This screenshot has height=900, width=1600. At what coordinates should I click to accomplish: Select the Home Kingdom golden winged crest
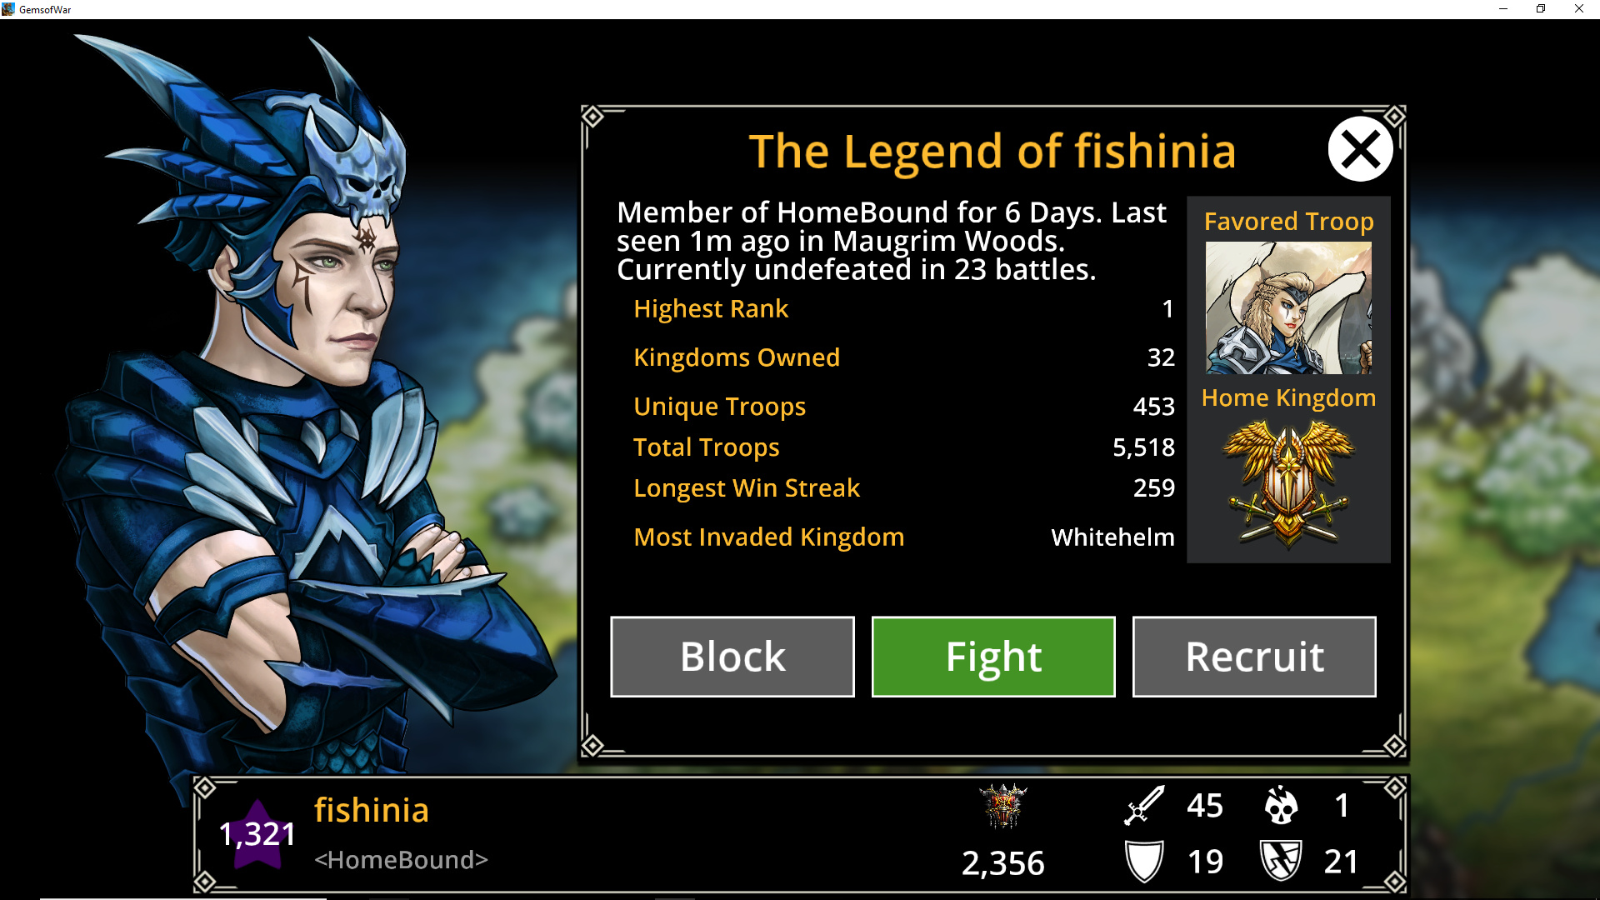(1288, 483)
